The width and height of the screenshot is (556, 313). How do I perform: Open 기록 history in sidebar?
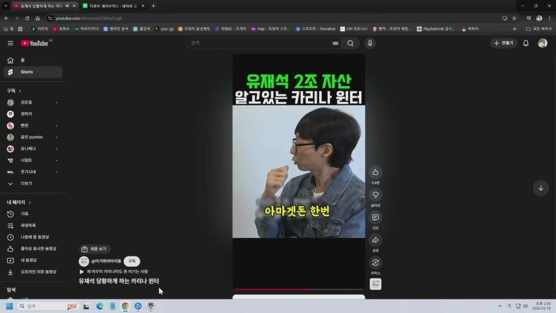pos(33,214)
